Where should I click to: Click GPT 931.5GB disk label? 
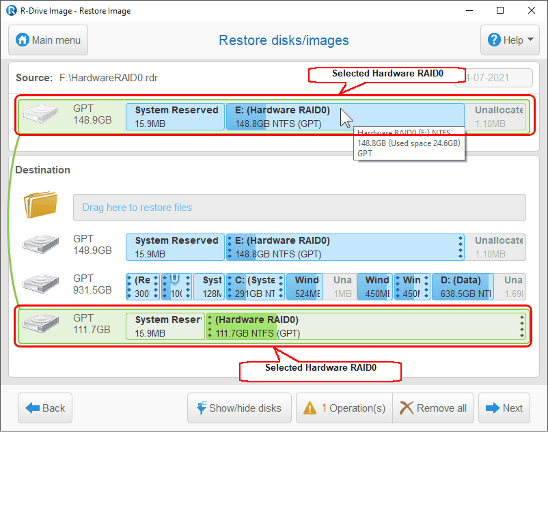click(92, 284)
